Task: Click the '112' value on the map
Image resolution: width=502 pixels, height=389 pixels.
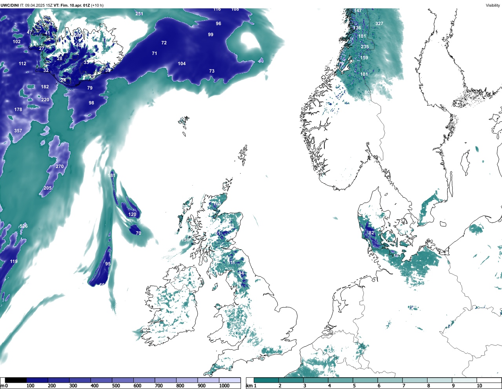Action: tap(22, 64)
